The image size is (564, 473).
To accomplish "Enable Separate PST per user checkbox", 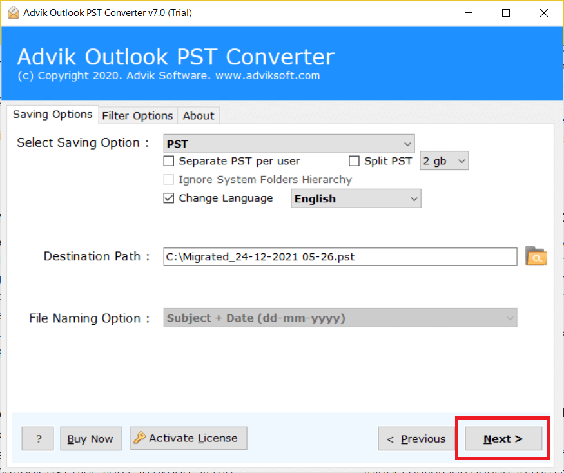I will (169, 161).
